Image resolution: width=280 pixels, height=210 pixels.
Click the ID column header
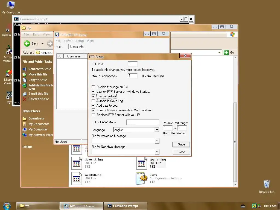click(x=60, y=56)
